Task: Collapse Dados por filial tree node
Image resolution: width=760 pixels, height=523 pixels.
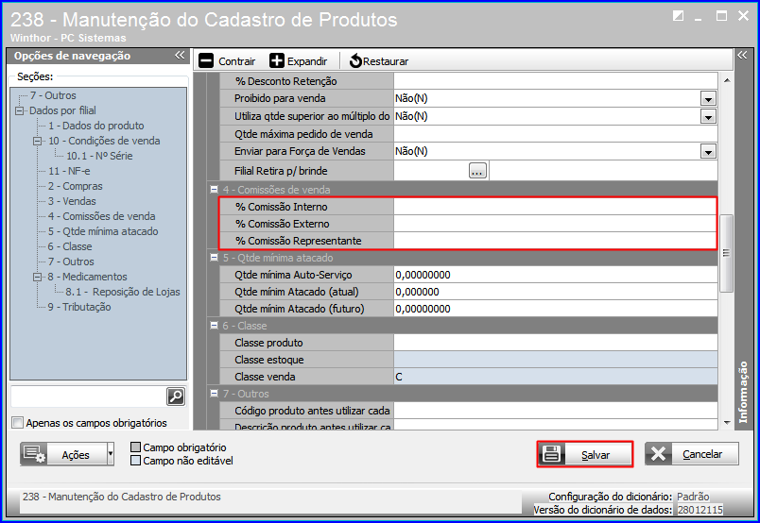Action: [x=20, y=110]
